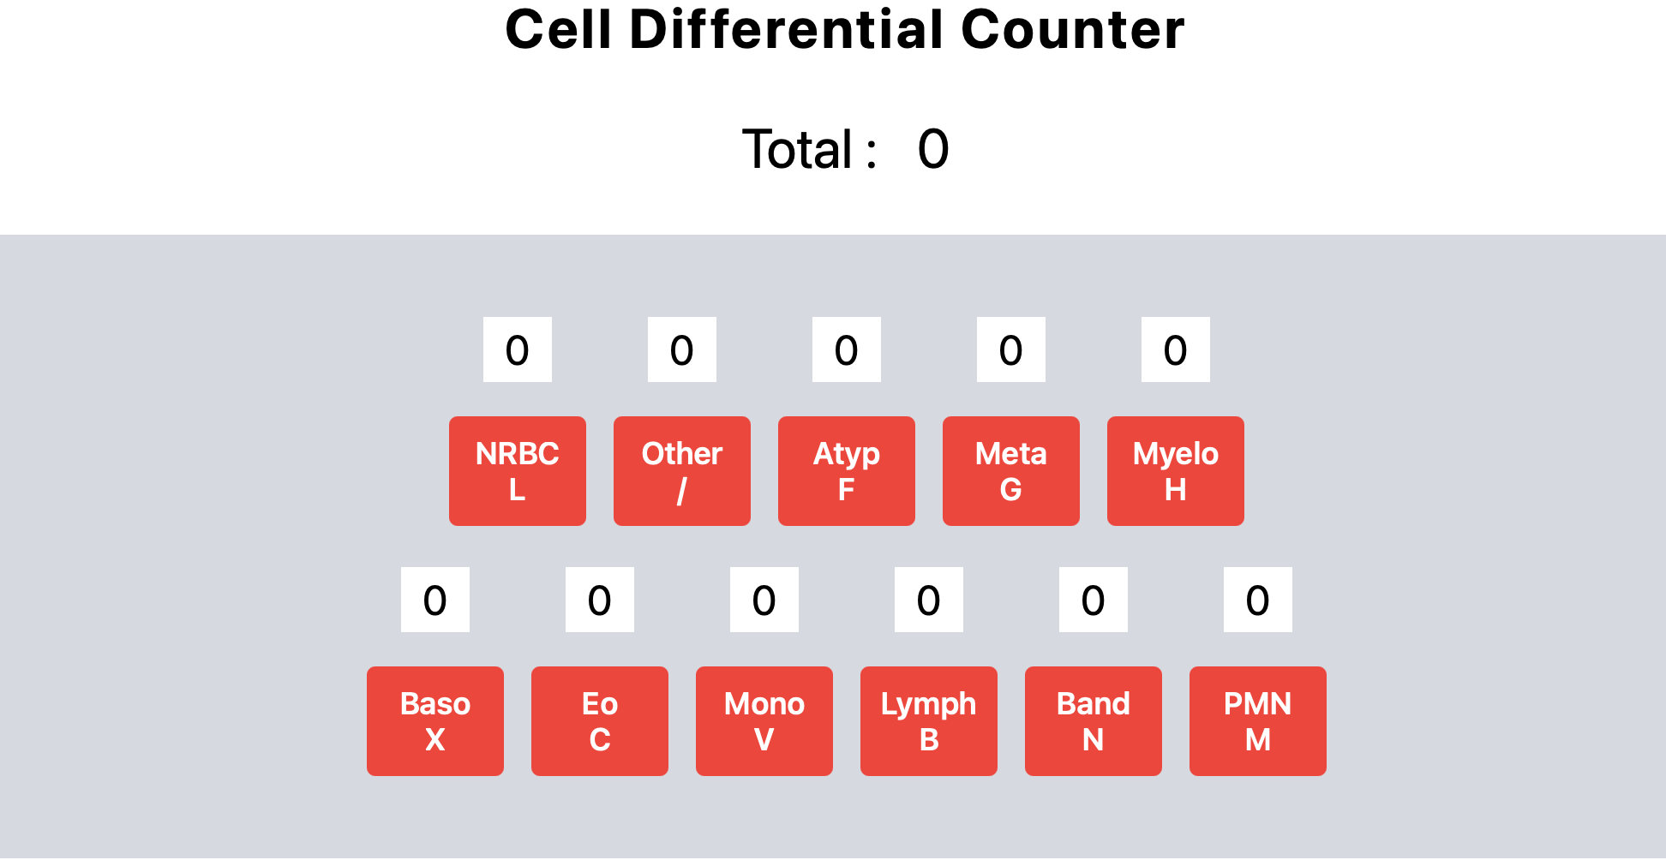The height and width of the screenshot is (860, 1666).
Task: Select the NRBC count field
Action: coord(518,349)
